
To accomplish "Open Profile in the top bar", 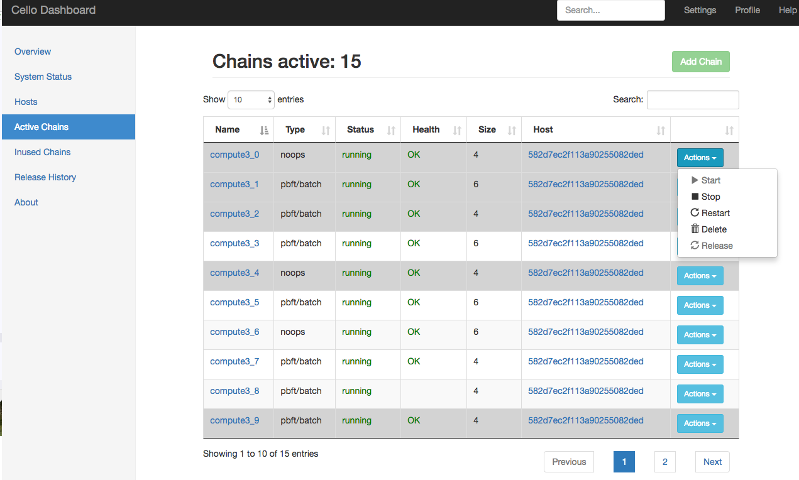I will click(747, 10).
